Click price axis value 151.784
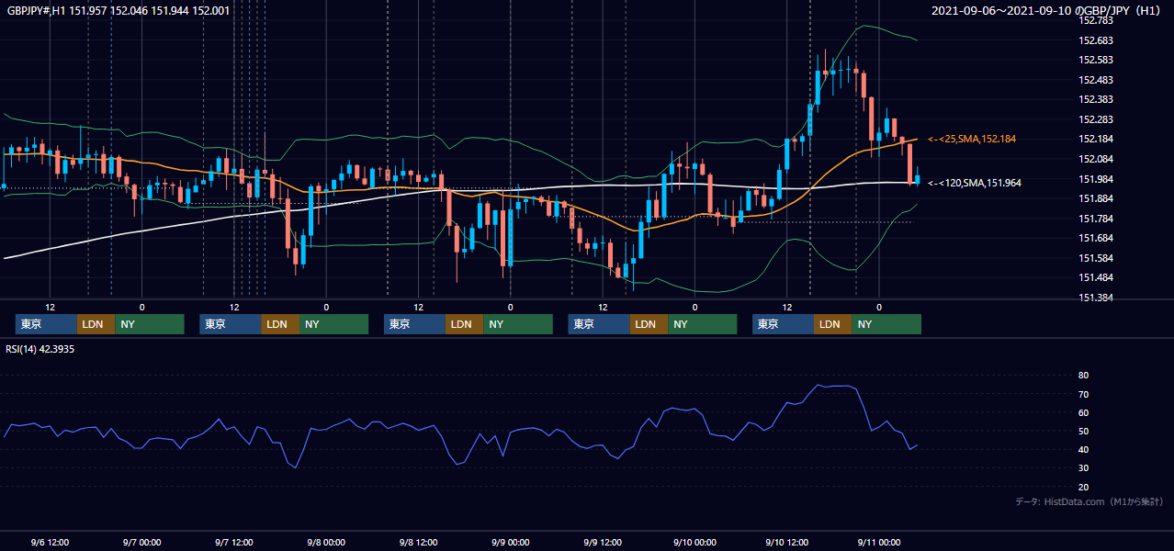Image resolution: width=1174 pixels, height=551 pixels. [x=1095, y=219]
